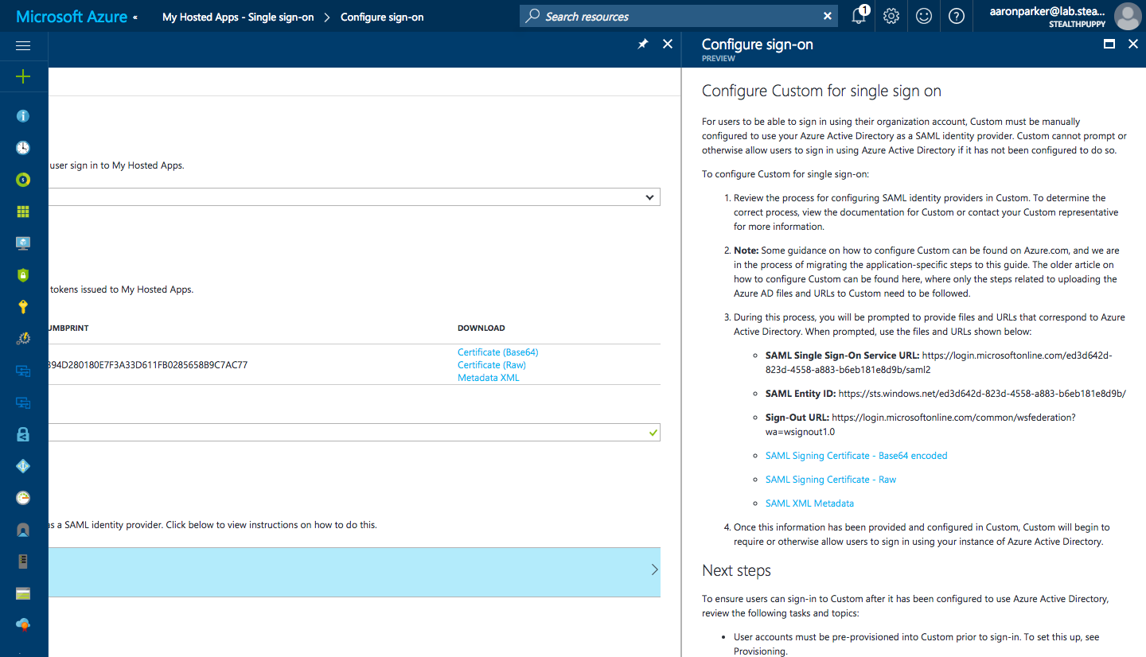The width and height of the screenshot is (1146, 657).
Task: Collapse portal menu with double chevron
Action: pyautogui.click(x=135, y=17)
